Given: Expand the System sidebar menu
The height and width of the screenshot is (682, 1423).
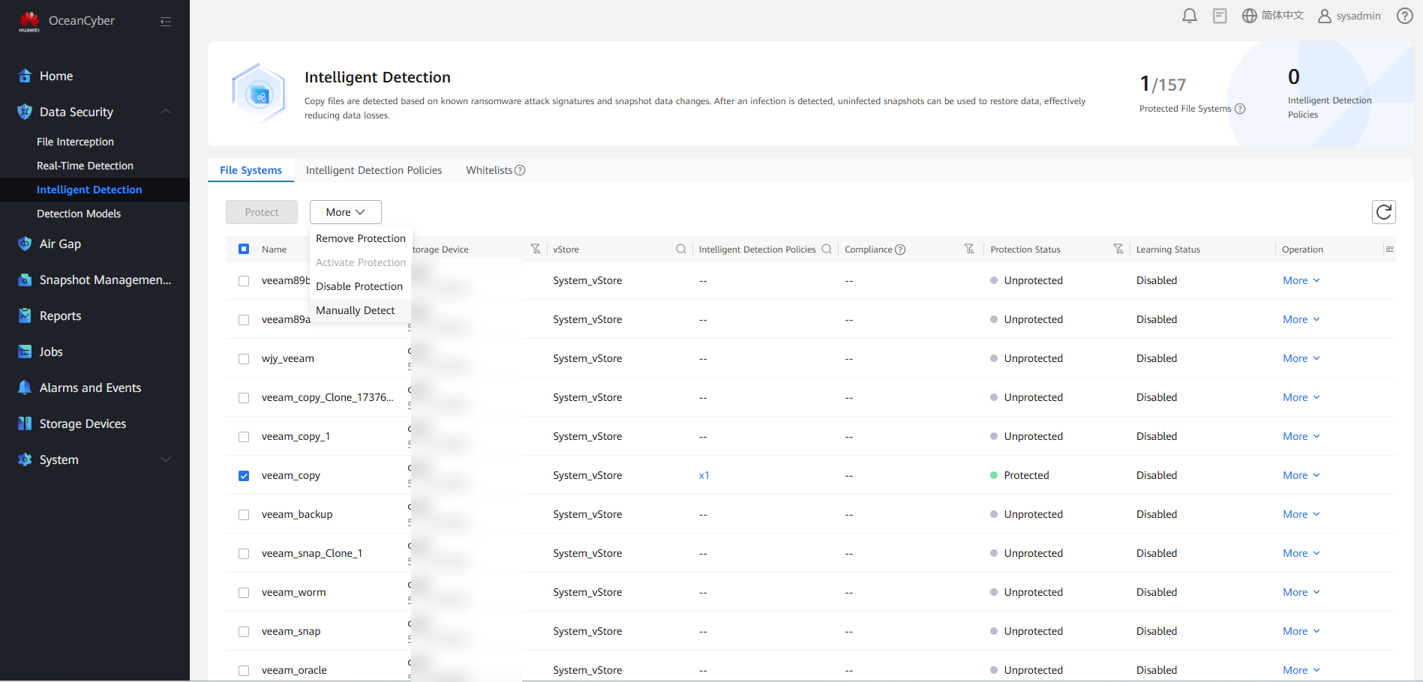Looking at the screenshot, I should (x=166, y=459).
